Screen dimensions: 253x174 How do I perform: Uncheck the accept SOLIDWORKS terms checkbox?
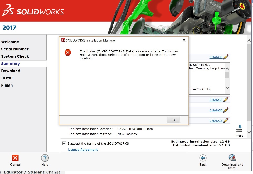[64, 143]
